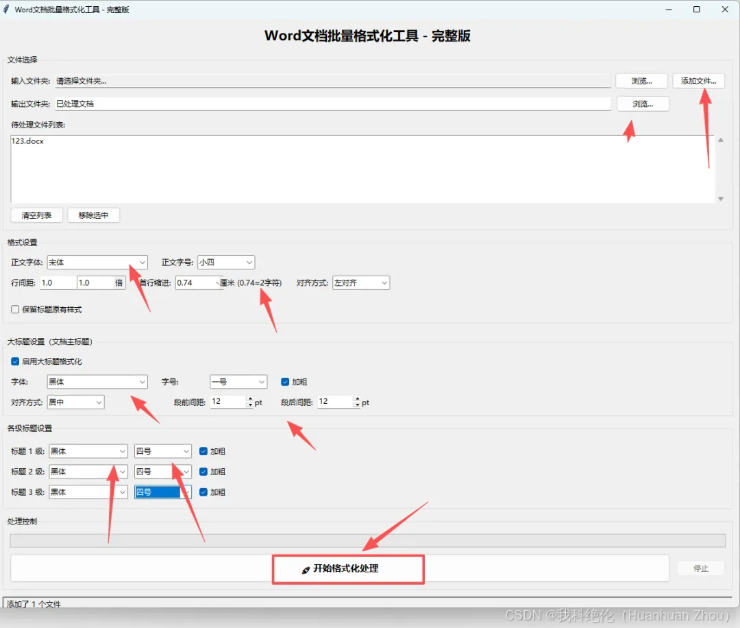Viewport: 740px width, 628px height.
Task: Open the body 对齐方式 dropdown showing 左对齐
Action: 361,283
